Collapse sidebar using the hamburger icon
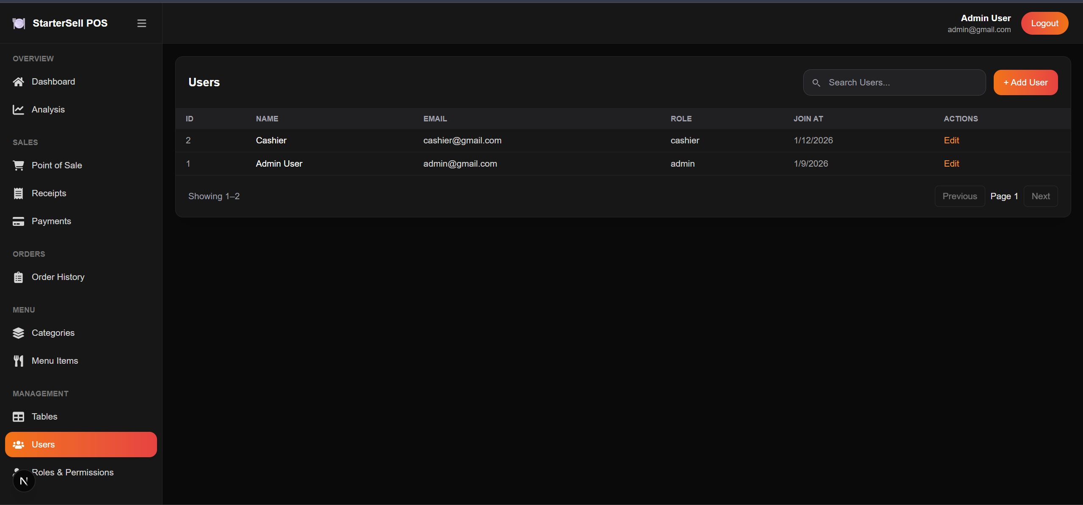The width and height of the screenshot is (1083, 505). click(x=142, y=23)
